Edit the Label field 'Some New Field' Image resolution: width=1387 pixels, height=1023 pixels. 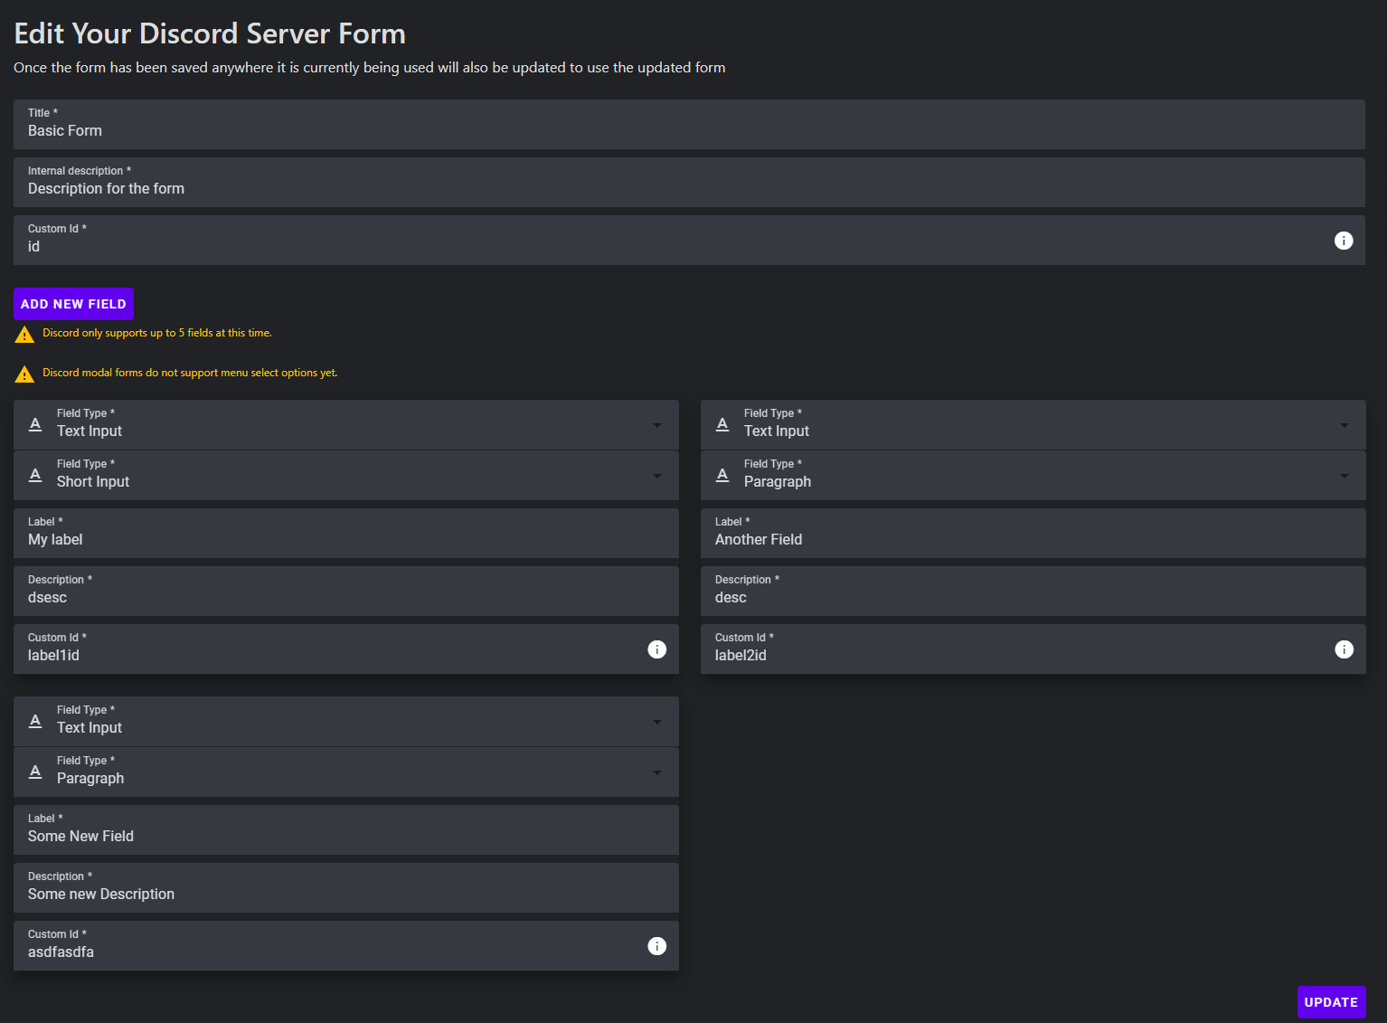(346, 830)
